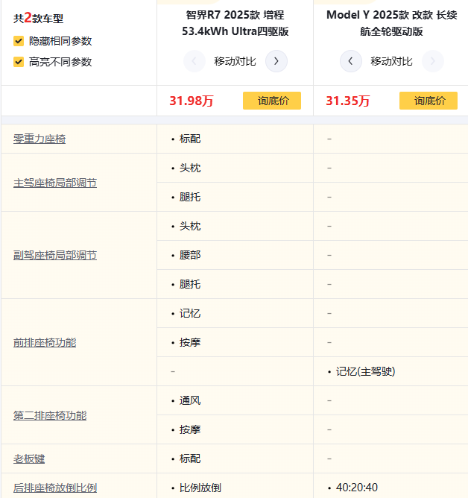Open 主驾座椅局部调节 parameter link
The width and height of the screenshot is (468, 498).
(55, 183)
